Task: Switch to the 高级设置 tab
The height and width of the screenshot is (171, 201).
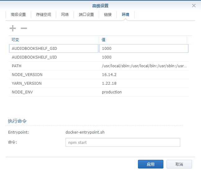Action: coord(18,15)
